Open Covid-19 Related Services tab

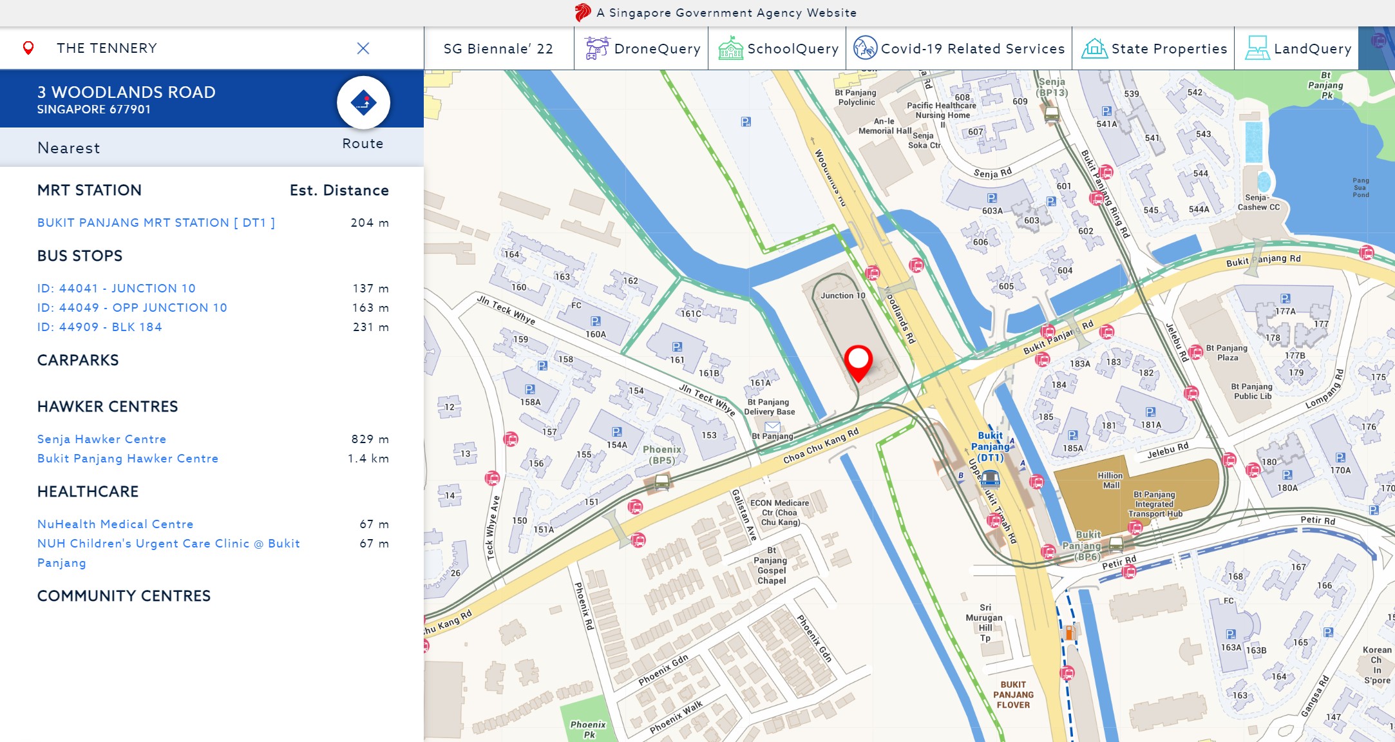(959, 48)
